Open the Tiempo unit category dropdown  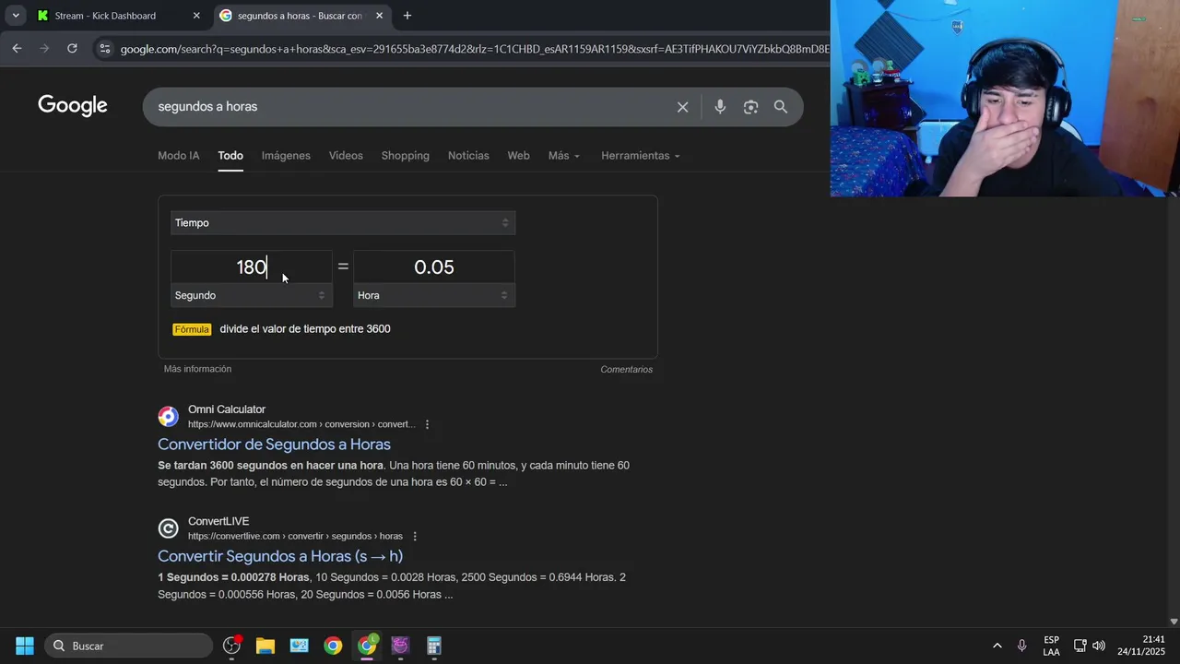point(343,223)
